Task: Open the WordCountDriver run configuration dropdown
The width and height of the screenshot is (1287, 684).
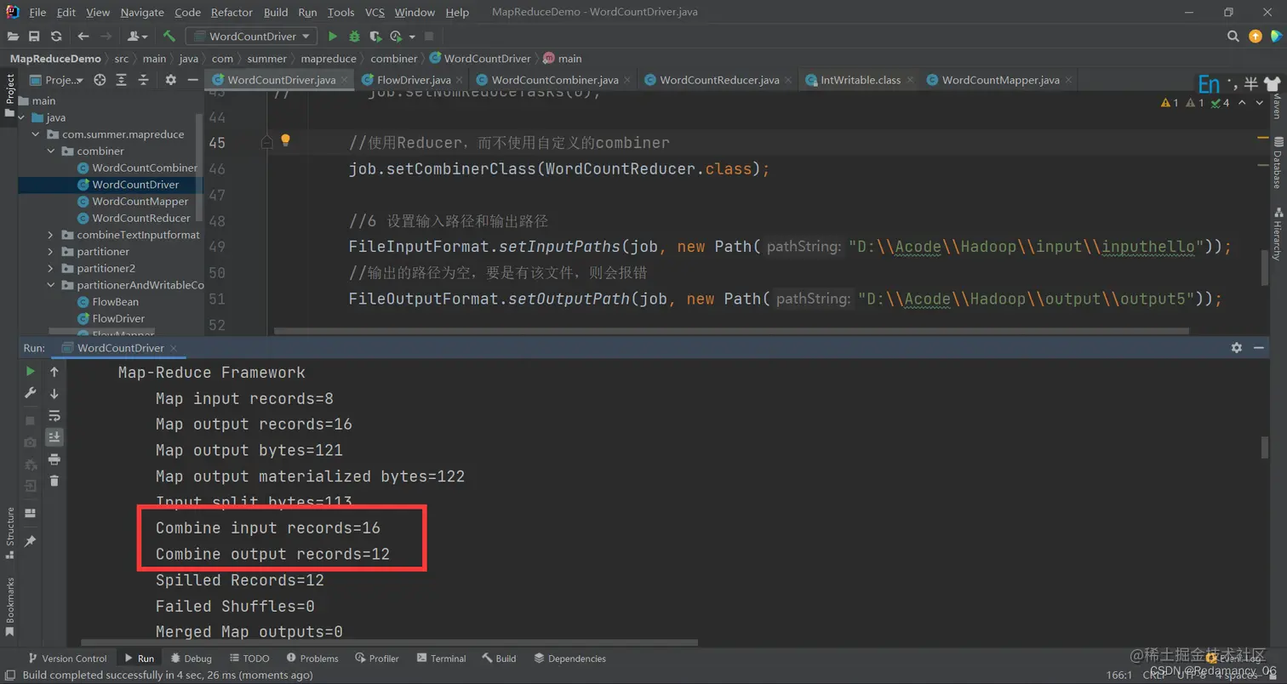Action: click(x=252, y=37)
